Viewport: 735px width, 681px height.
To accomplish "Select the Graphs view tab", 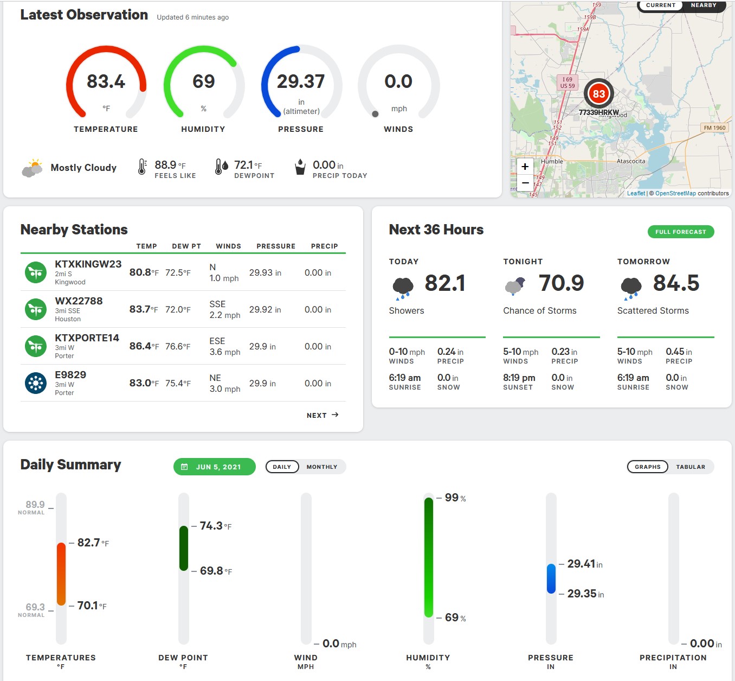I will click(x=648, y=467).
